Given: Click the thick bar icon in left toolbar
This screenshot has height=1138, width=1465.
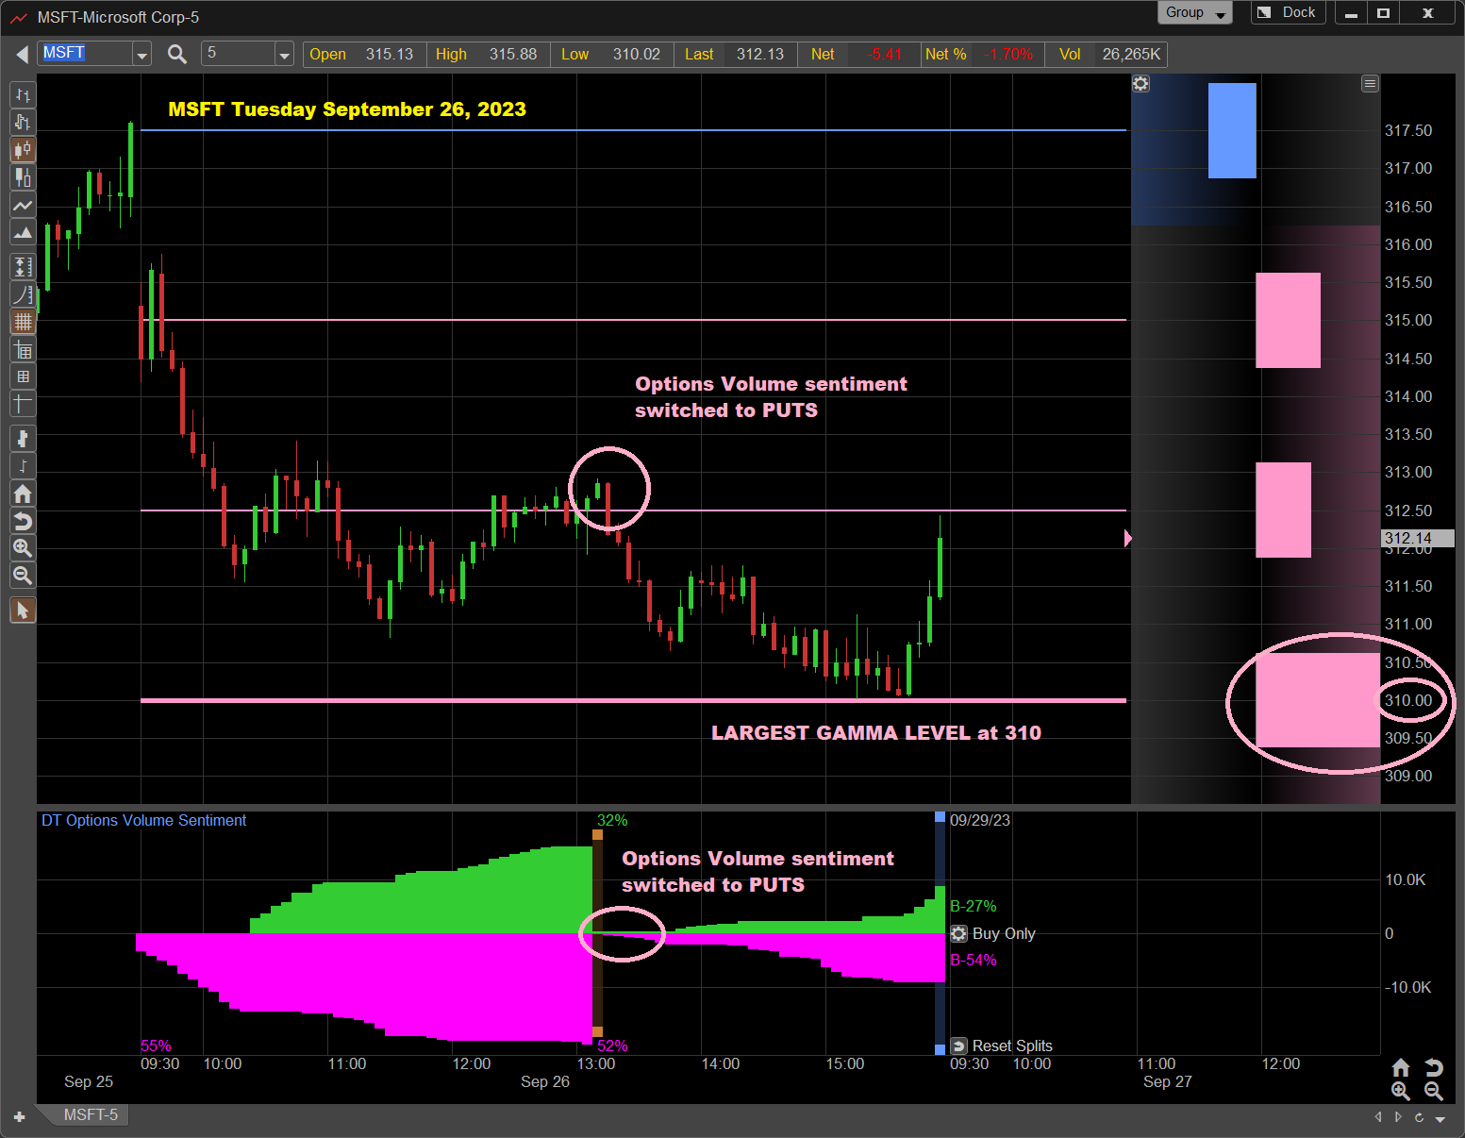Looking at the screenshot, I should (x=23, y=438).
